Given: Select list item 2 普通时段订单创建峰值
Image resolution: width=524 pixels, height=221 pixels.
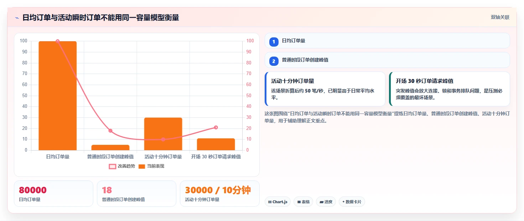Looking at the screenshot, I should [387, 60].
